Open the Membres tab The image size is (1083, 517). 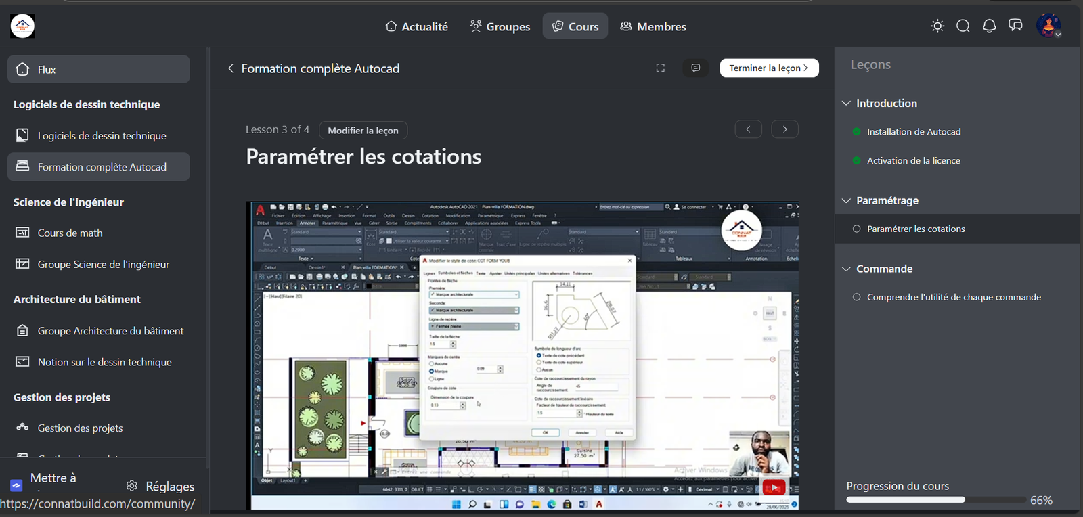click(653, 26)
